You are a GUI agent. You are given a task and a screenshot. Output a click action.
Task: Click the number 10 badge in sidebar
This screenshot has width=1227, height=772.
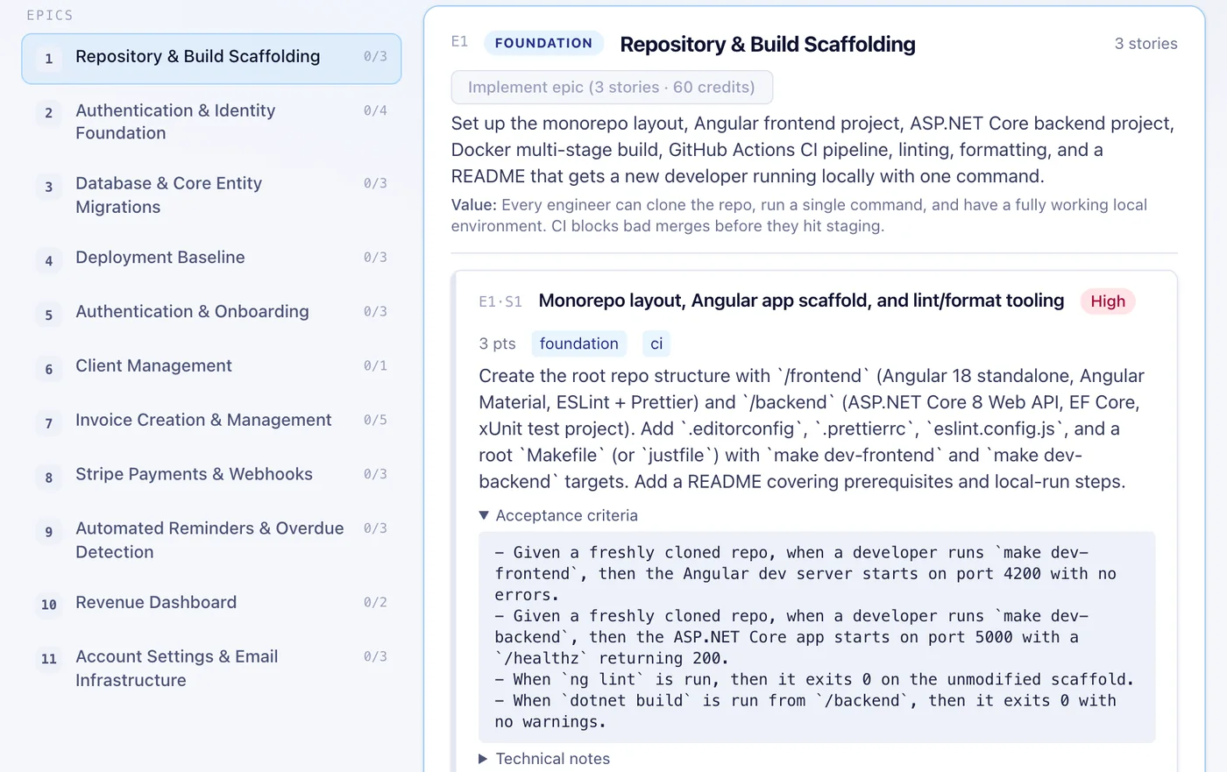click(49, 605)
